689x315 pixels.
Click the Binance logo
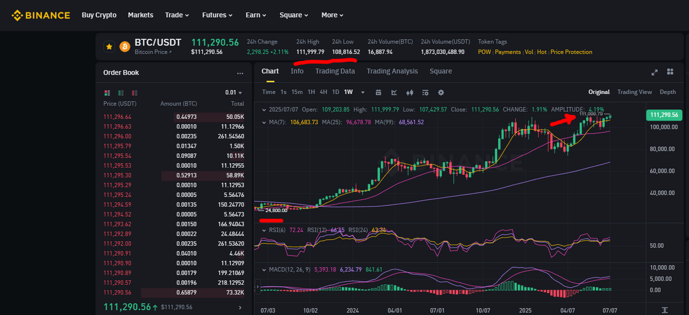(x=41, y=15)
